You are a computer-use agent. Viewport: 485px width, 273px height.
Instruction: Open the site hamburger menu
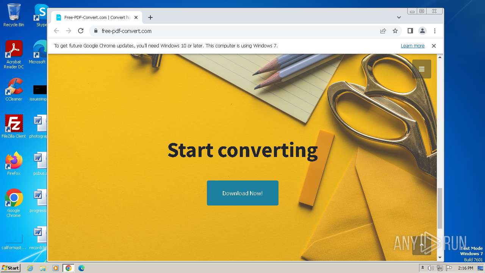(422, 69)
